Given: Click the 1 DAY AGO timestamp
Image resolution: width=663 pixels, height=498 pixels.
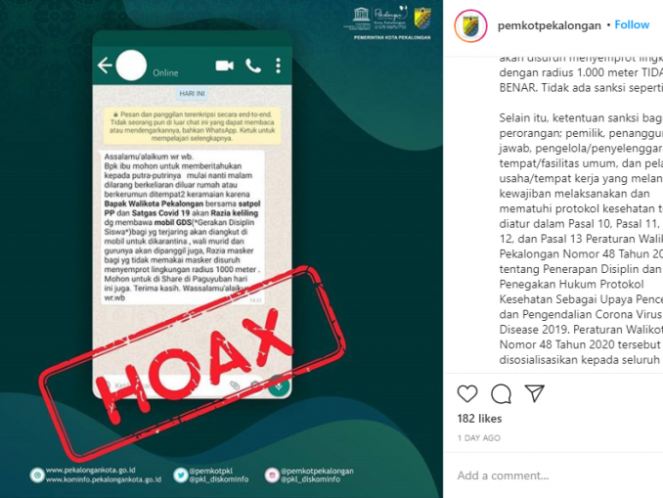Looking at the screenshot, I should click(x=478, y=438).
